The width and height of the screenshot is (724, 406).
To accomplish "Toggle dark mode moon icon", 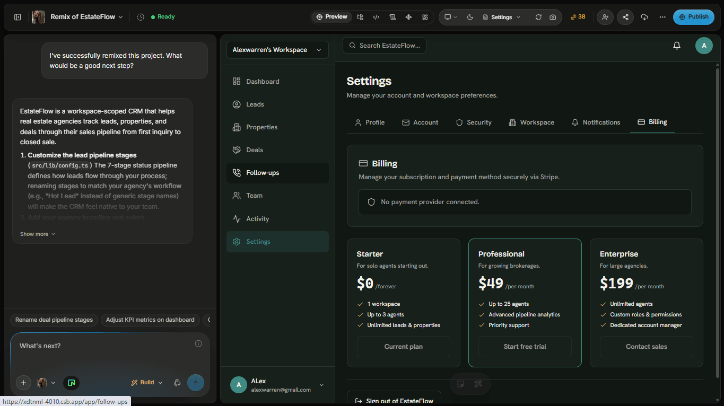I will (470, 17).
